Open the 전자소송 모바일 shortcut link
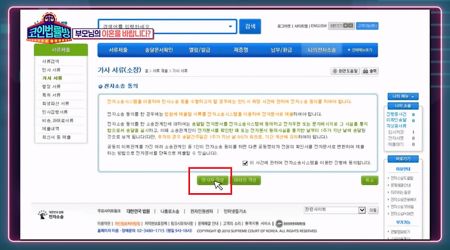450x250 pixels. click(402, 207)
